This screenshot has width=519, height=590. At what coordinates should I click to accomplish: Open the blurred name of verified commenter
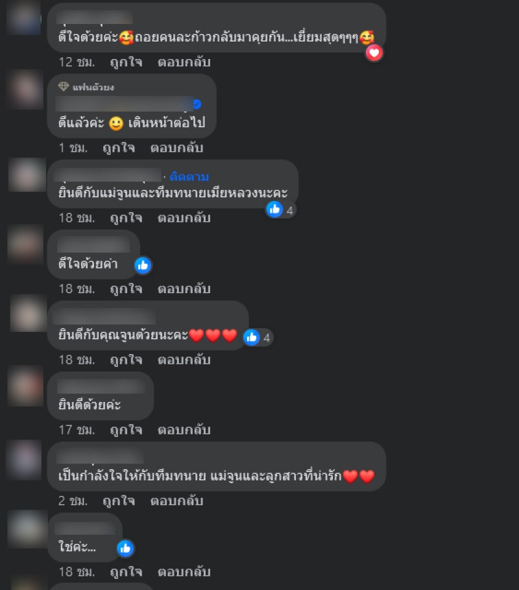123,104
